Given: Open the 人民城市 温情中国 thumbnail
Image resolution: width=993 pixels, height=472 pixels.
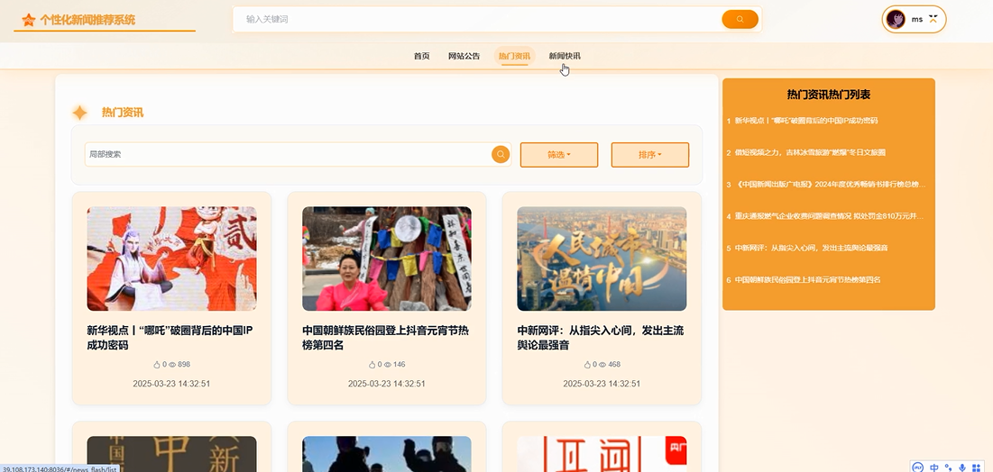Looking at the screenshot, I should click(x=602, y=259).
